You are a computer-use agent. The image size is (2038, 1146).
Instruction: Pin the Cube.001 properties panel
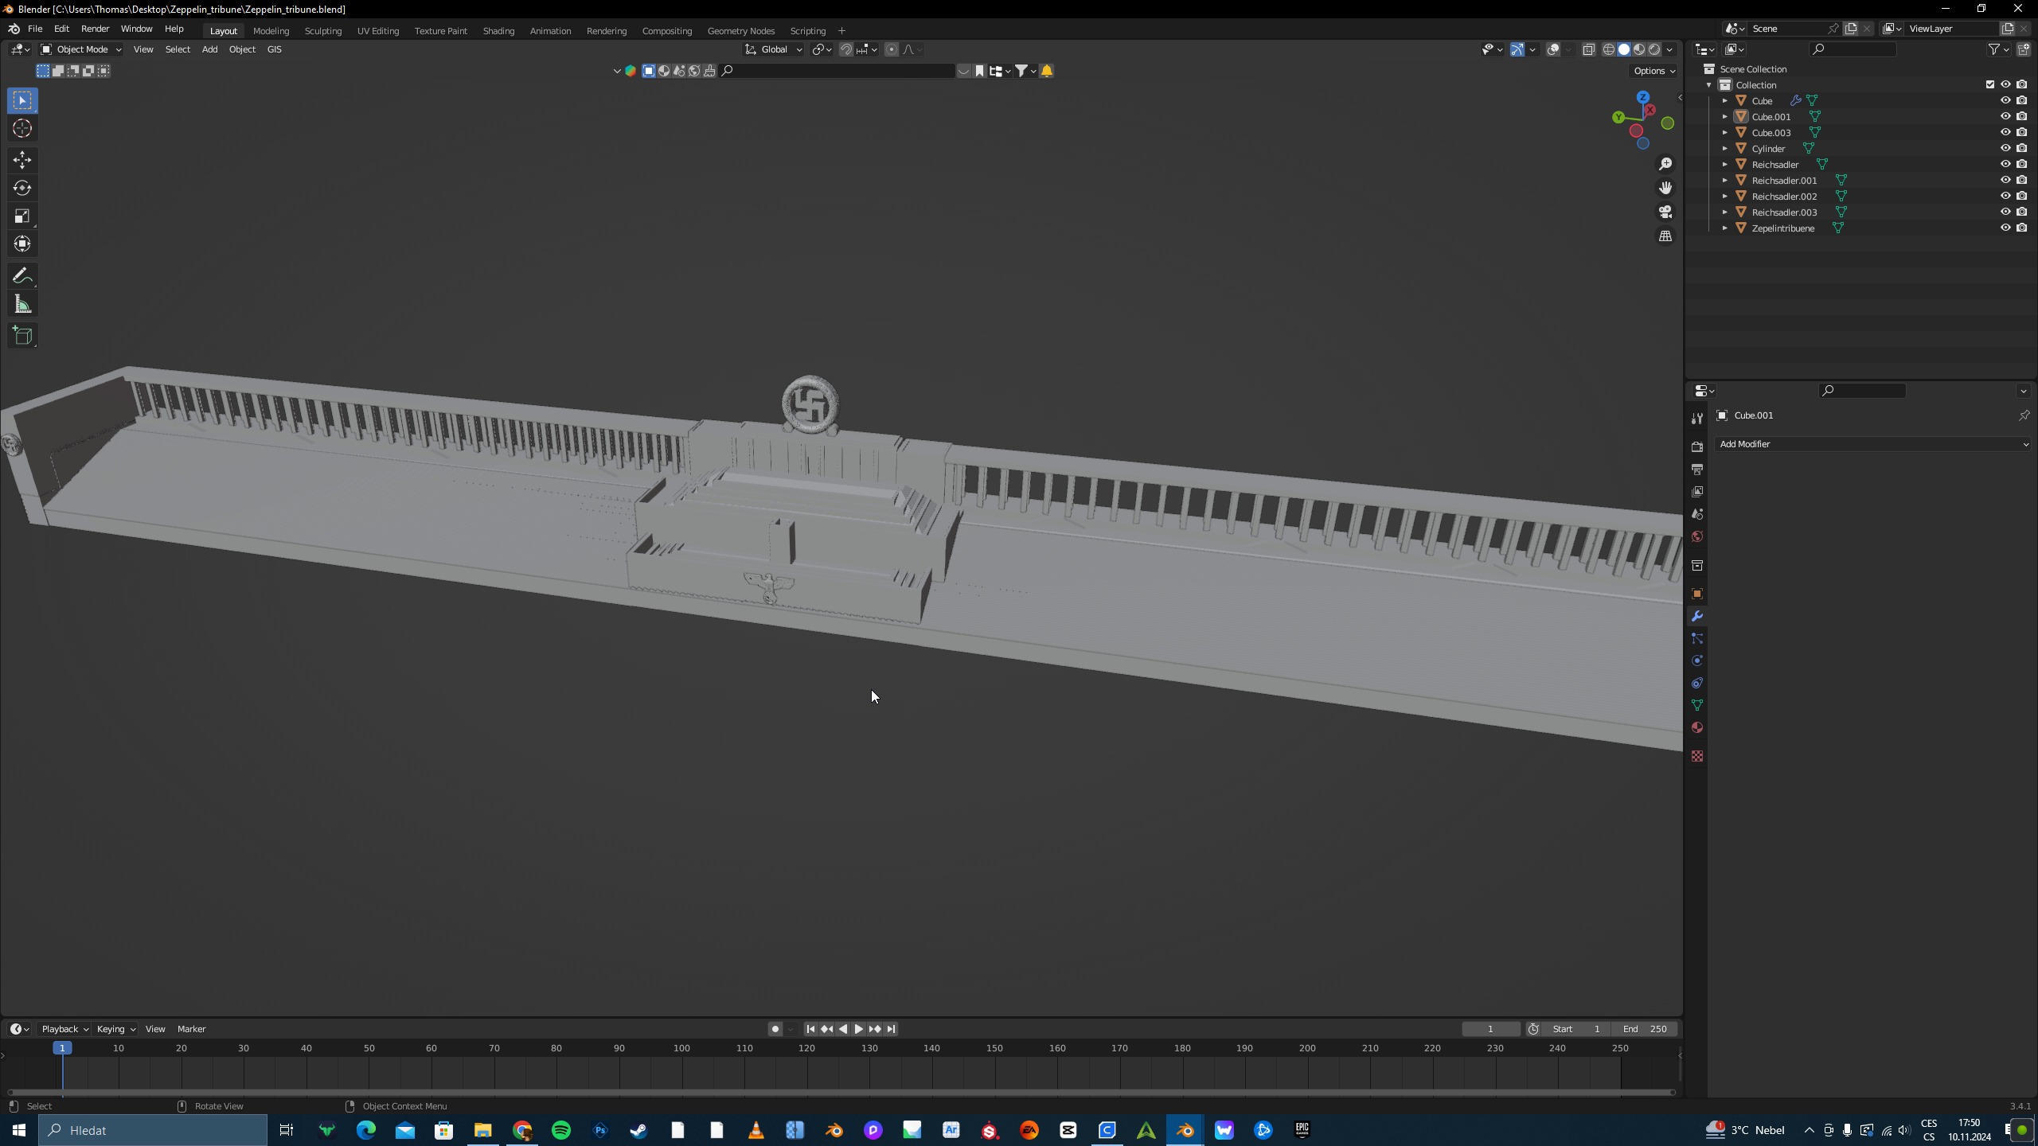[2024, 415]
